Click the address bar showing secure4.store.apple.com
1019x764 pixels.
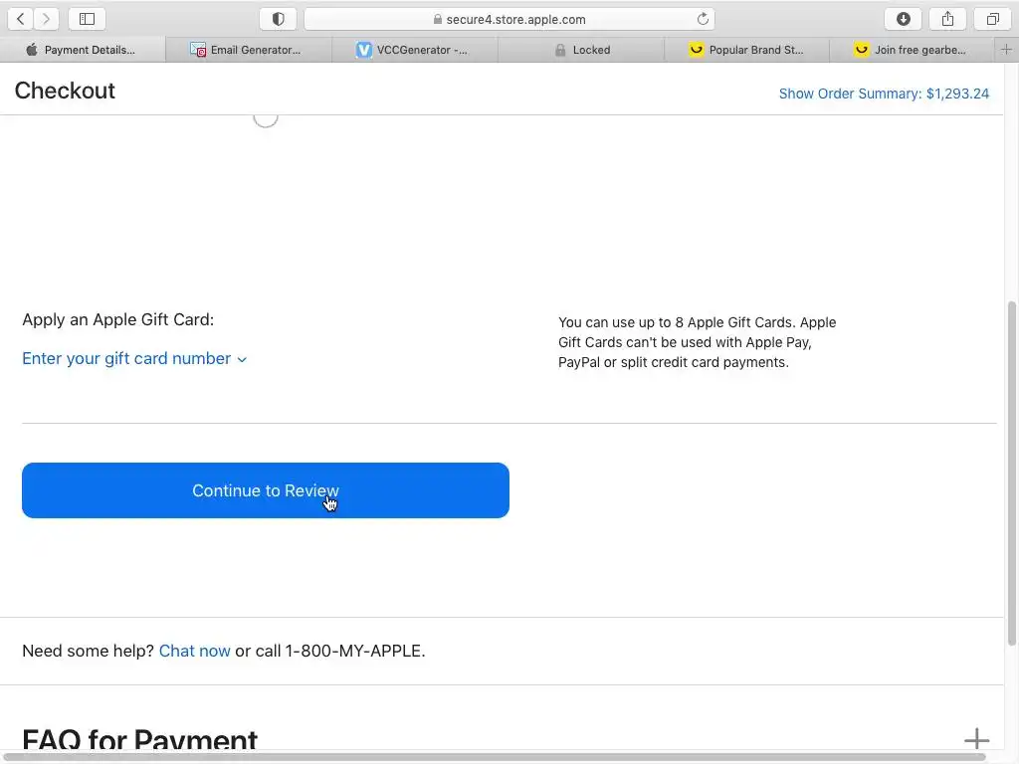(509, 19)
